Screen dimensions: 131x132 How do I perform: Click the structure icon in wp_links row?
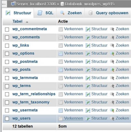tap(88, 46)
